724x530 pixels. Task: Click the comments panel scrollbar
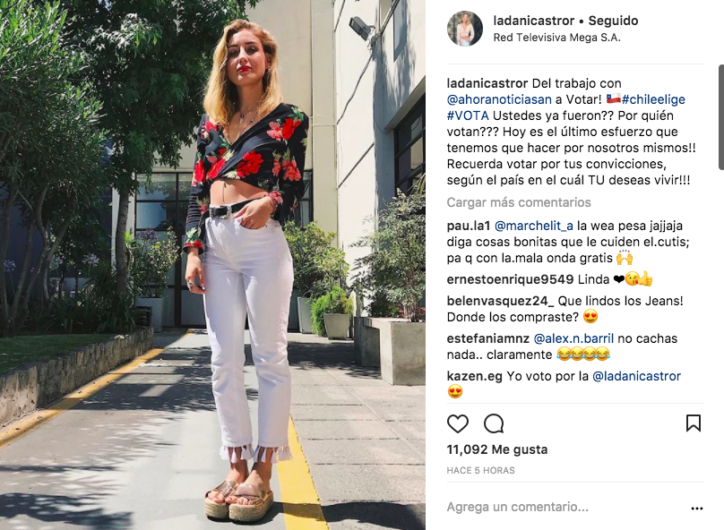coord(720,117)
